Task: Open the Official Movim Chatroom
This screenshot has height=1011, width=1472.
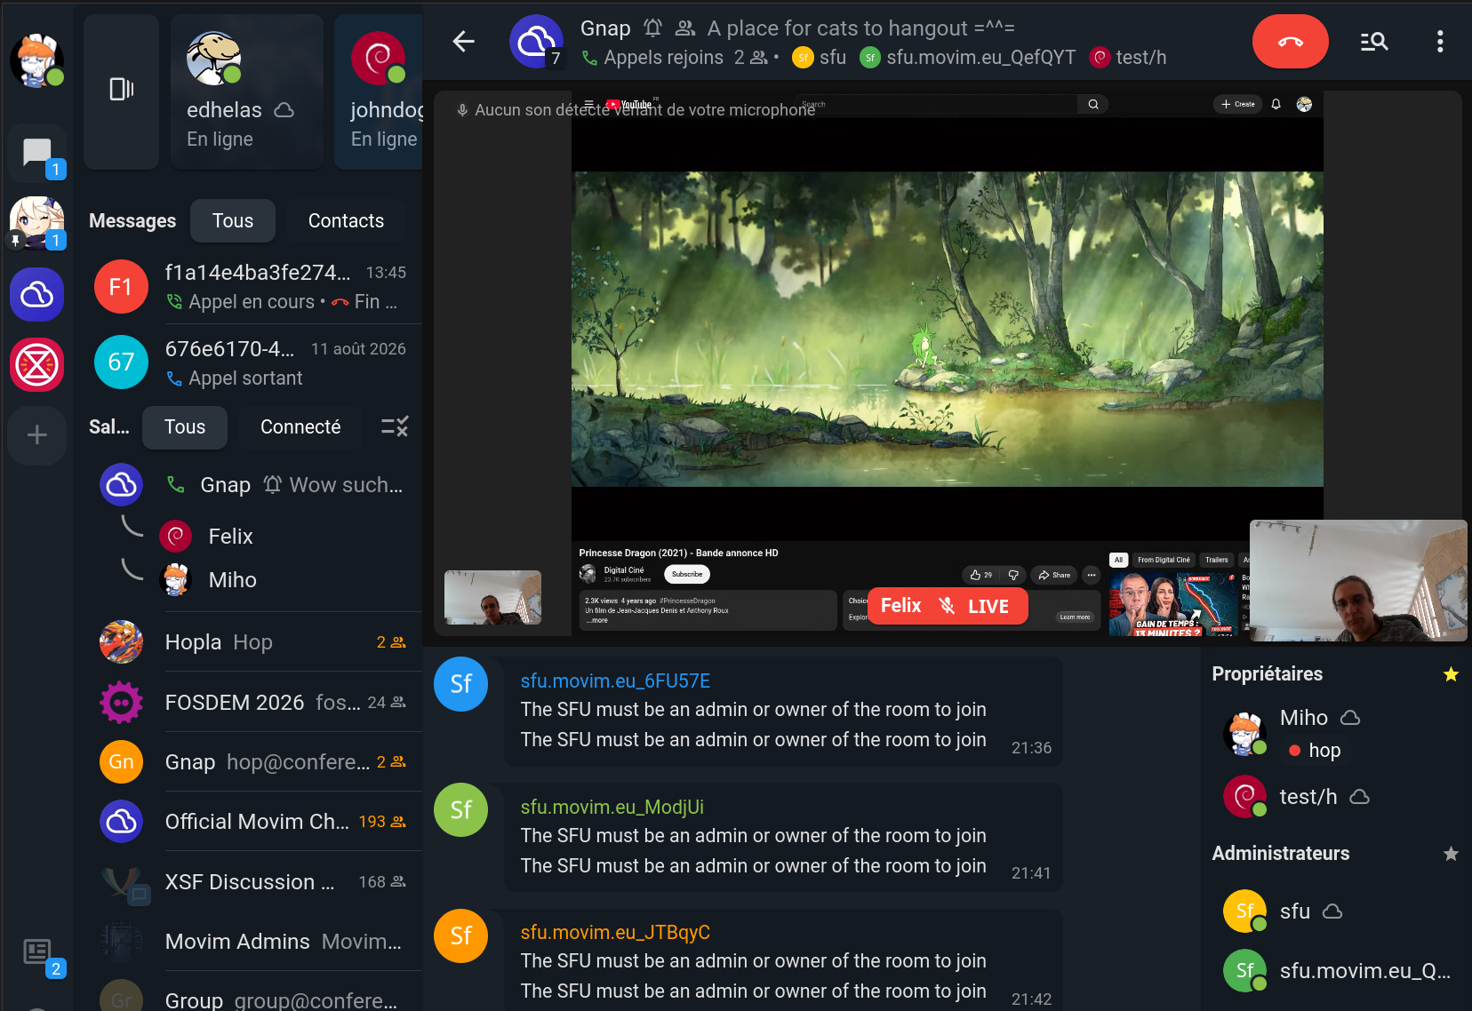Action: click(x=258, y=822)
